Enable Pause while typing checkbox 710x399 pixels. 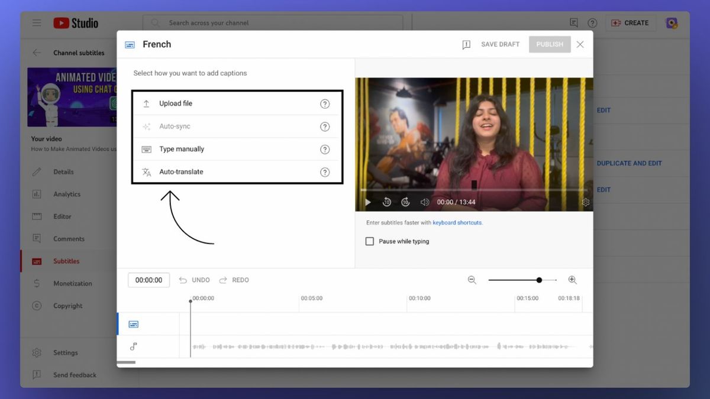[370, 241]
